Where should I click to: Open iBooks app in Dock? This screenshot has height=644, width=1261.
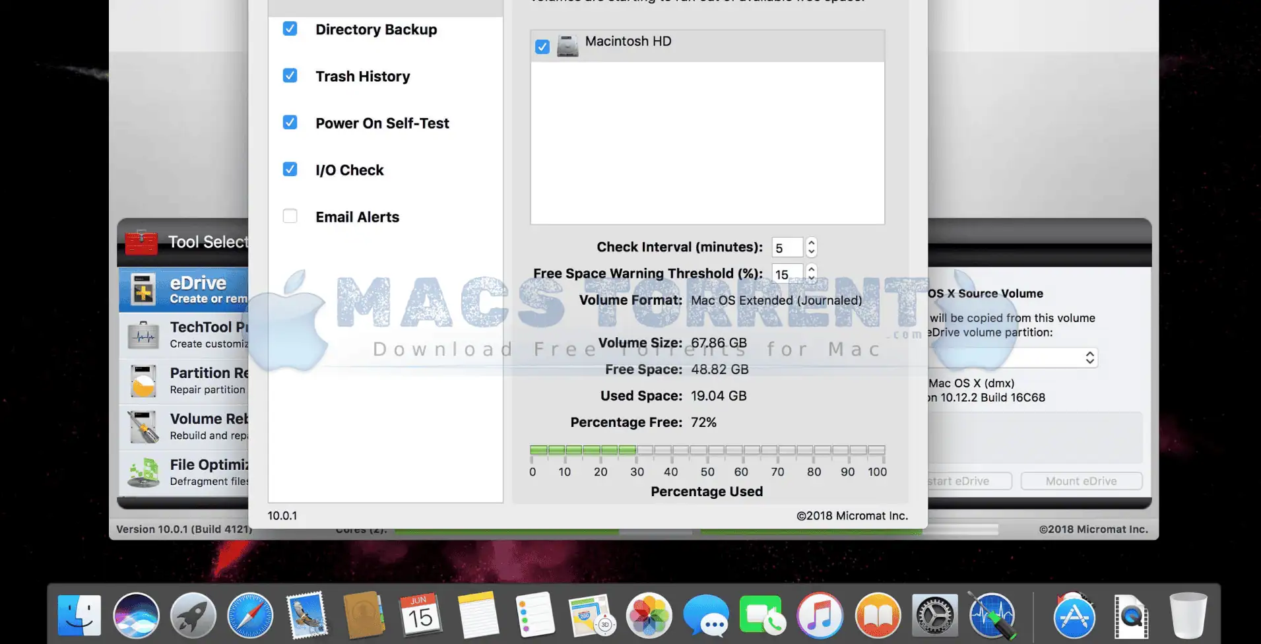(x=878, y=616)
